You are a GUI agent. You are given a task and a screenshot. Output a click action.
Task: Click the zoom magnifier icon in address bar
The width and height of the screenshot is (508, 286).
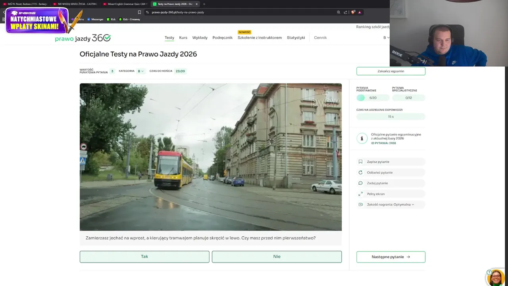tap(339, 12)
